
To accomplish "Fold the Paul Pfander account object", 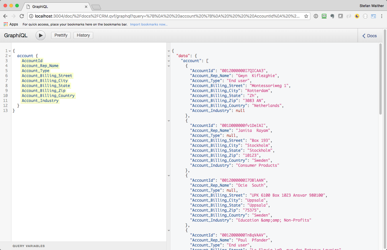I will 169,230.
